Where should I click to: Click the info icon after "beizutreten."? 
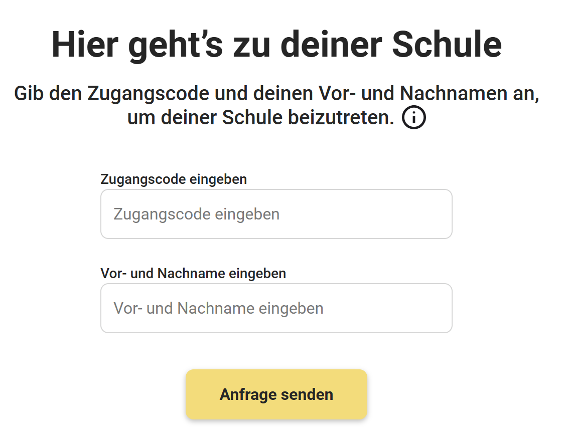[x=413, y=118]
